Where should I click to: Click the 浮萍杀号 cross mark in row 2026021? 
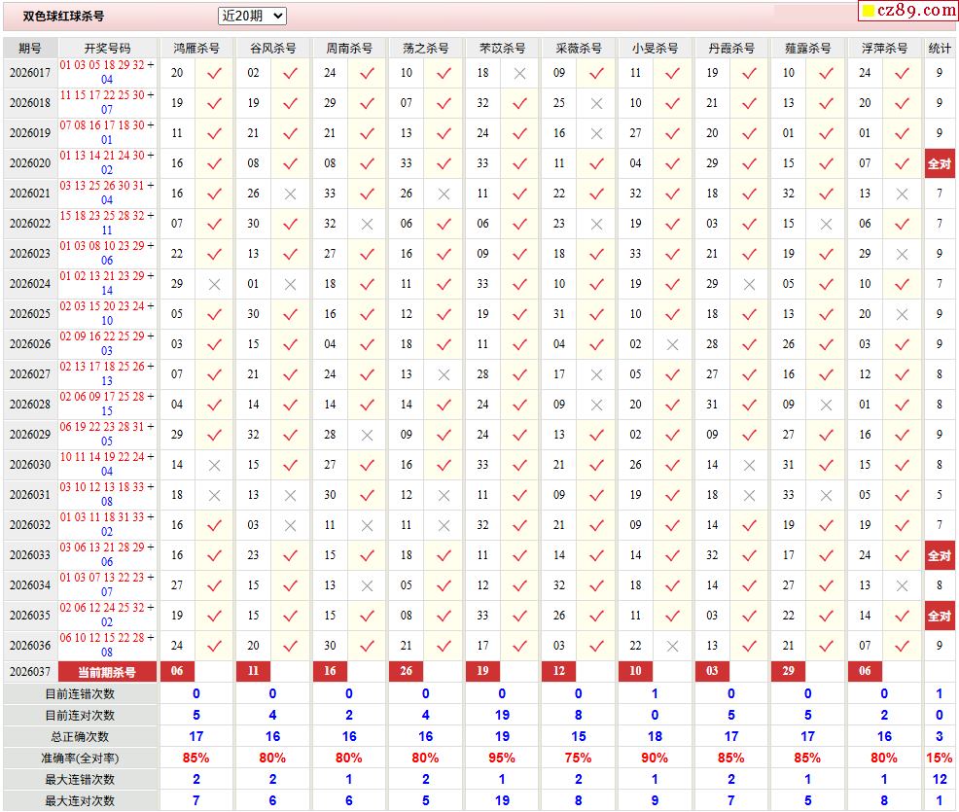pyautogui.click(x=902, y=194)
